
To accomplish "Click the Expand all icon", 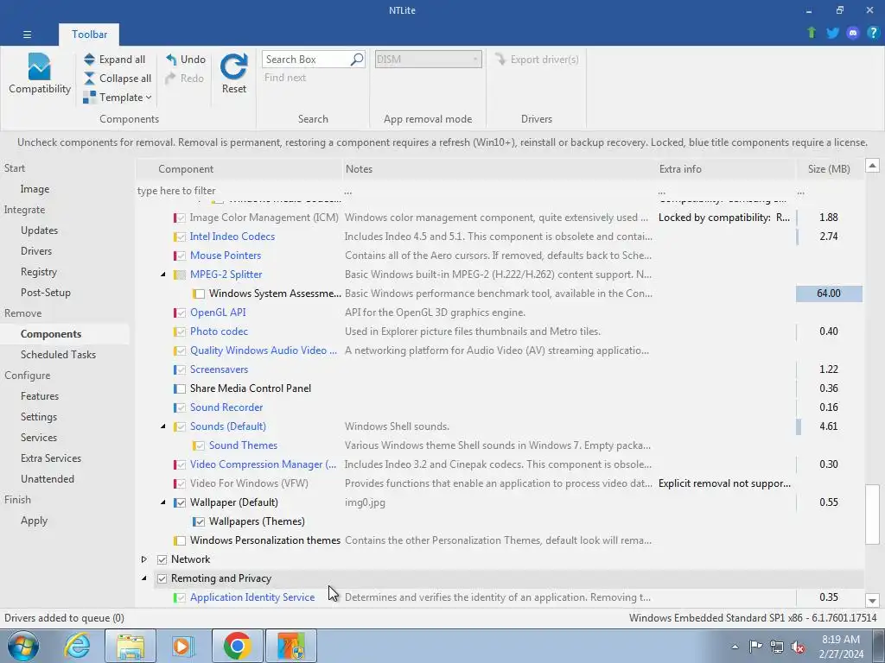I will tap(89, 60).
